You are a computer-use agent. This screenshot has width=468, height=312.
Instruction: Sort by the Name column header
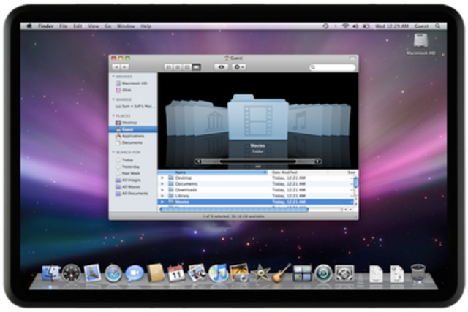(x=213, y=172)
